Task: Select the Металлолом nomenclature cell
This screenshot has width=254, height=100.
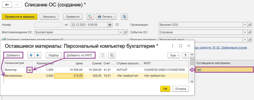Action: pos(15,76)
